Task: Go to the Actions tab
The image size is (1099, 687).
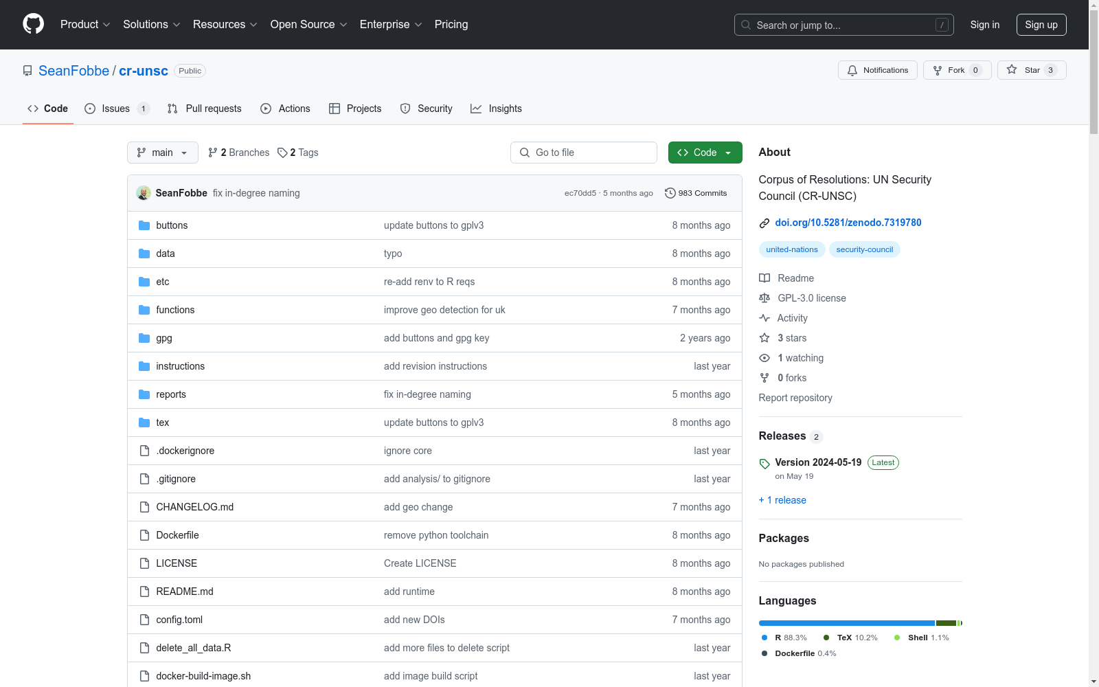Action: click(286, 109)
